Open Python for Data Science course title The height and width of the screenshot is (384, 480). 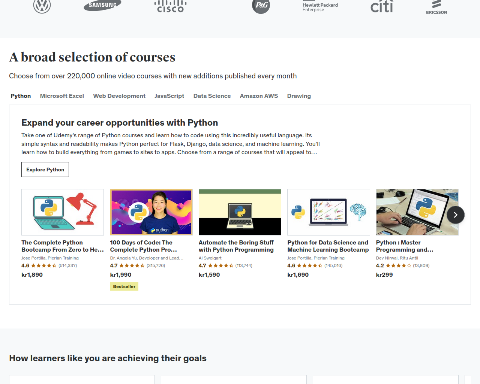point(328,246)
